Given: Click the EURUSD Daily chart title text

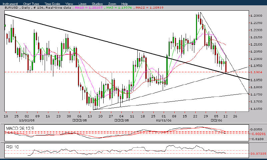Looking at the screenshot, I should [x=18, y=8].
